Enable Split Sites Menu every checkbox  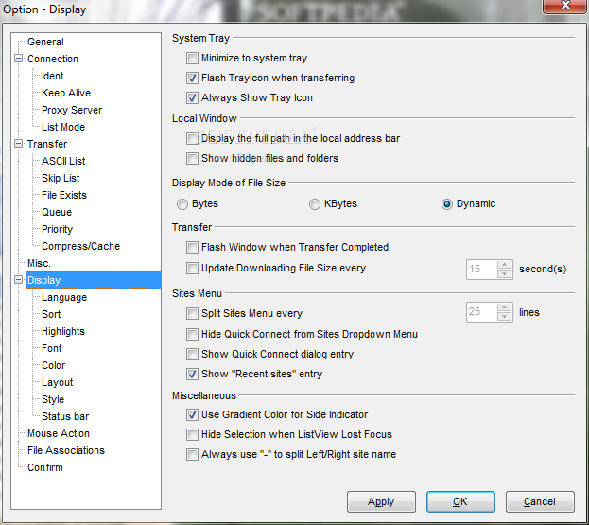click(192, 314)
